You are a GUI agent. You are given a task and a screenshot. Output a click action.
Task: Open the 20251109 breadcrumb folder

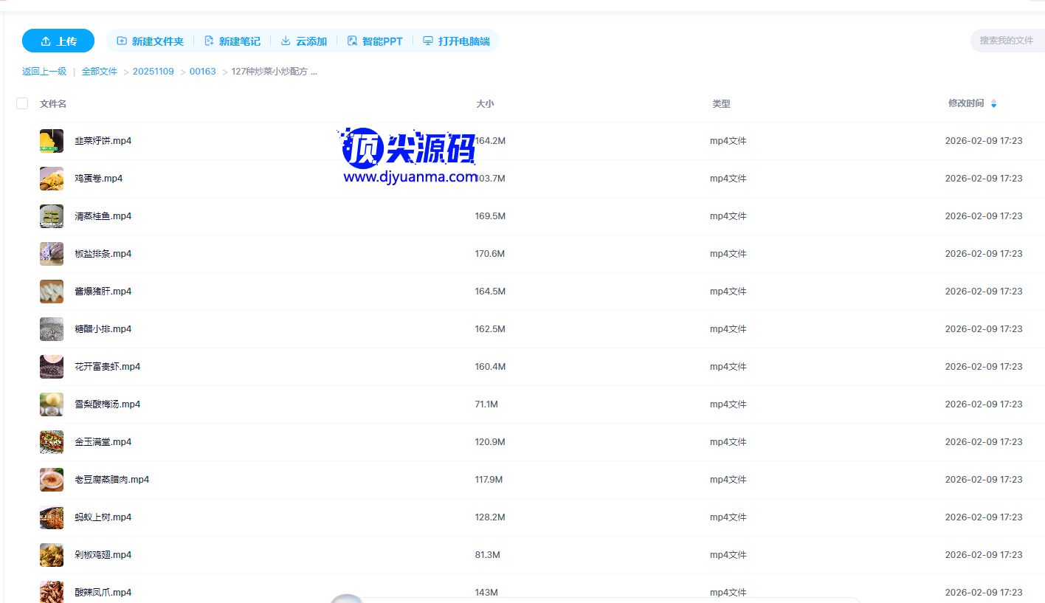(x=154, y=72)
